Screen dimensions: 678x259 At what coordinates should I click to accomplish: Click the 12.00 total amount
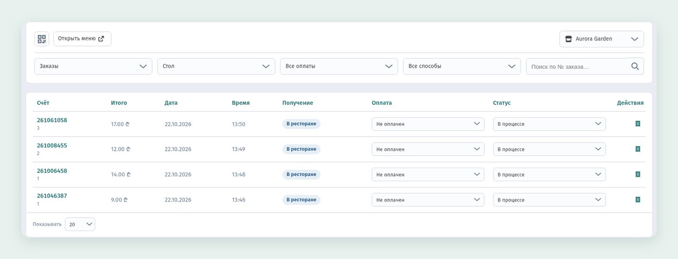pyautogui.click(x=120, y=149)
